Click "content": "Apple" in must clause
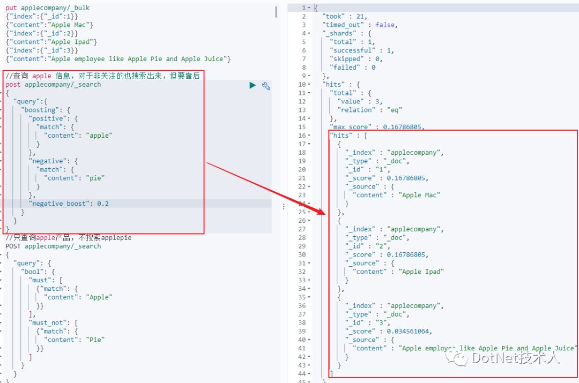This screenshot has width=579, height=383. (78, 297)
